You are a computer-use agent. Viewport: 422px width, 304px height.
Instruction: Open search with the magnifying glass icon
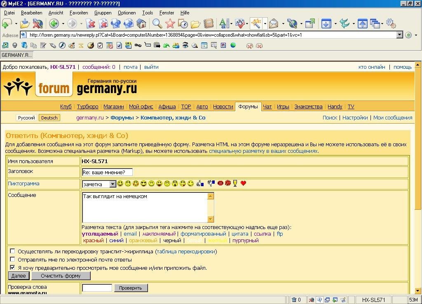point(157,23)
